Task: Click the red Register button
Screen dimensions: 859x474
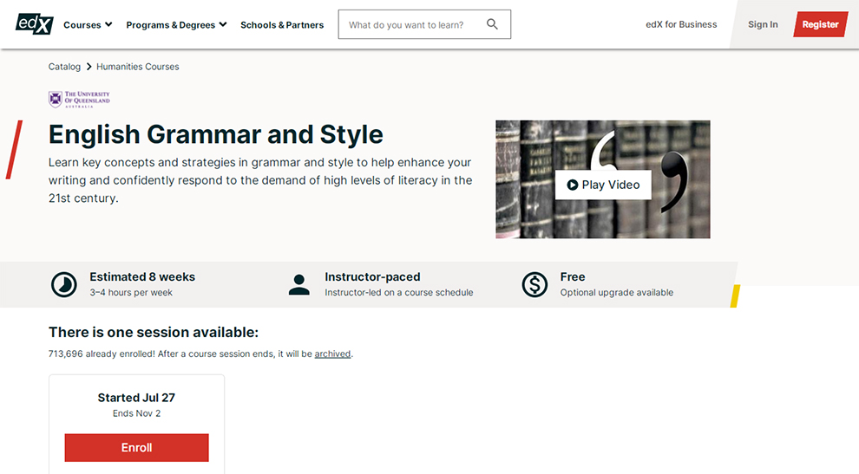Action: pyautogui.click(x=820, y=24)
